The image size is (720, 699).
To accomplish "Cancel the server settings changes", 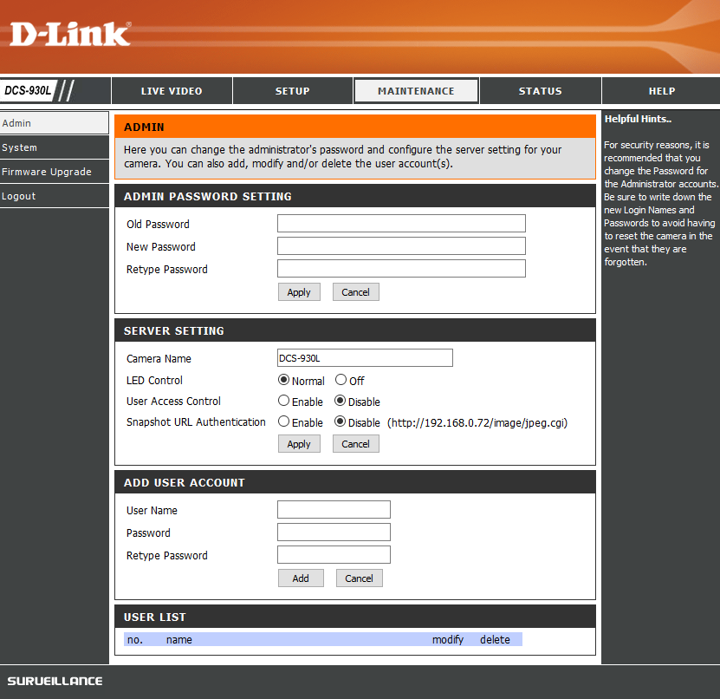I will [x=356, y=444].
